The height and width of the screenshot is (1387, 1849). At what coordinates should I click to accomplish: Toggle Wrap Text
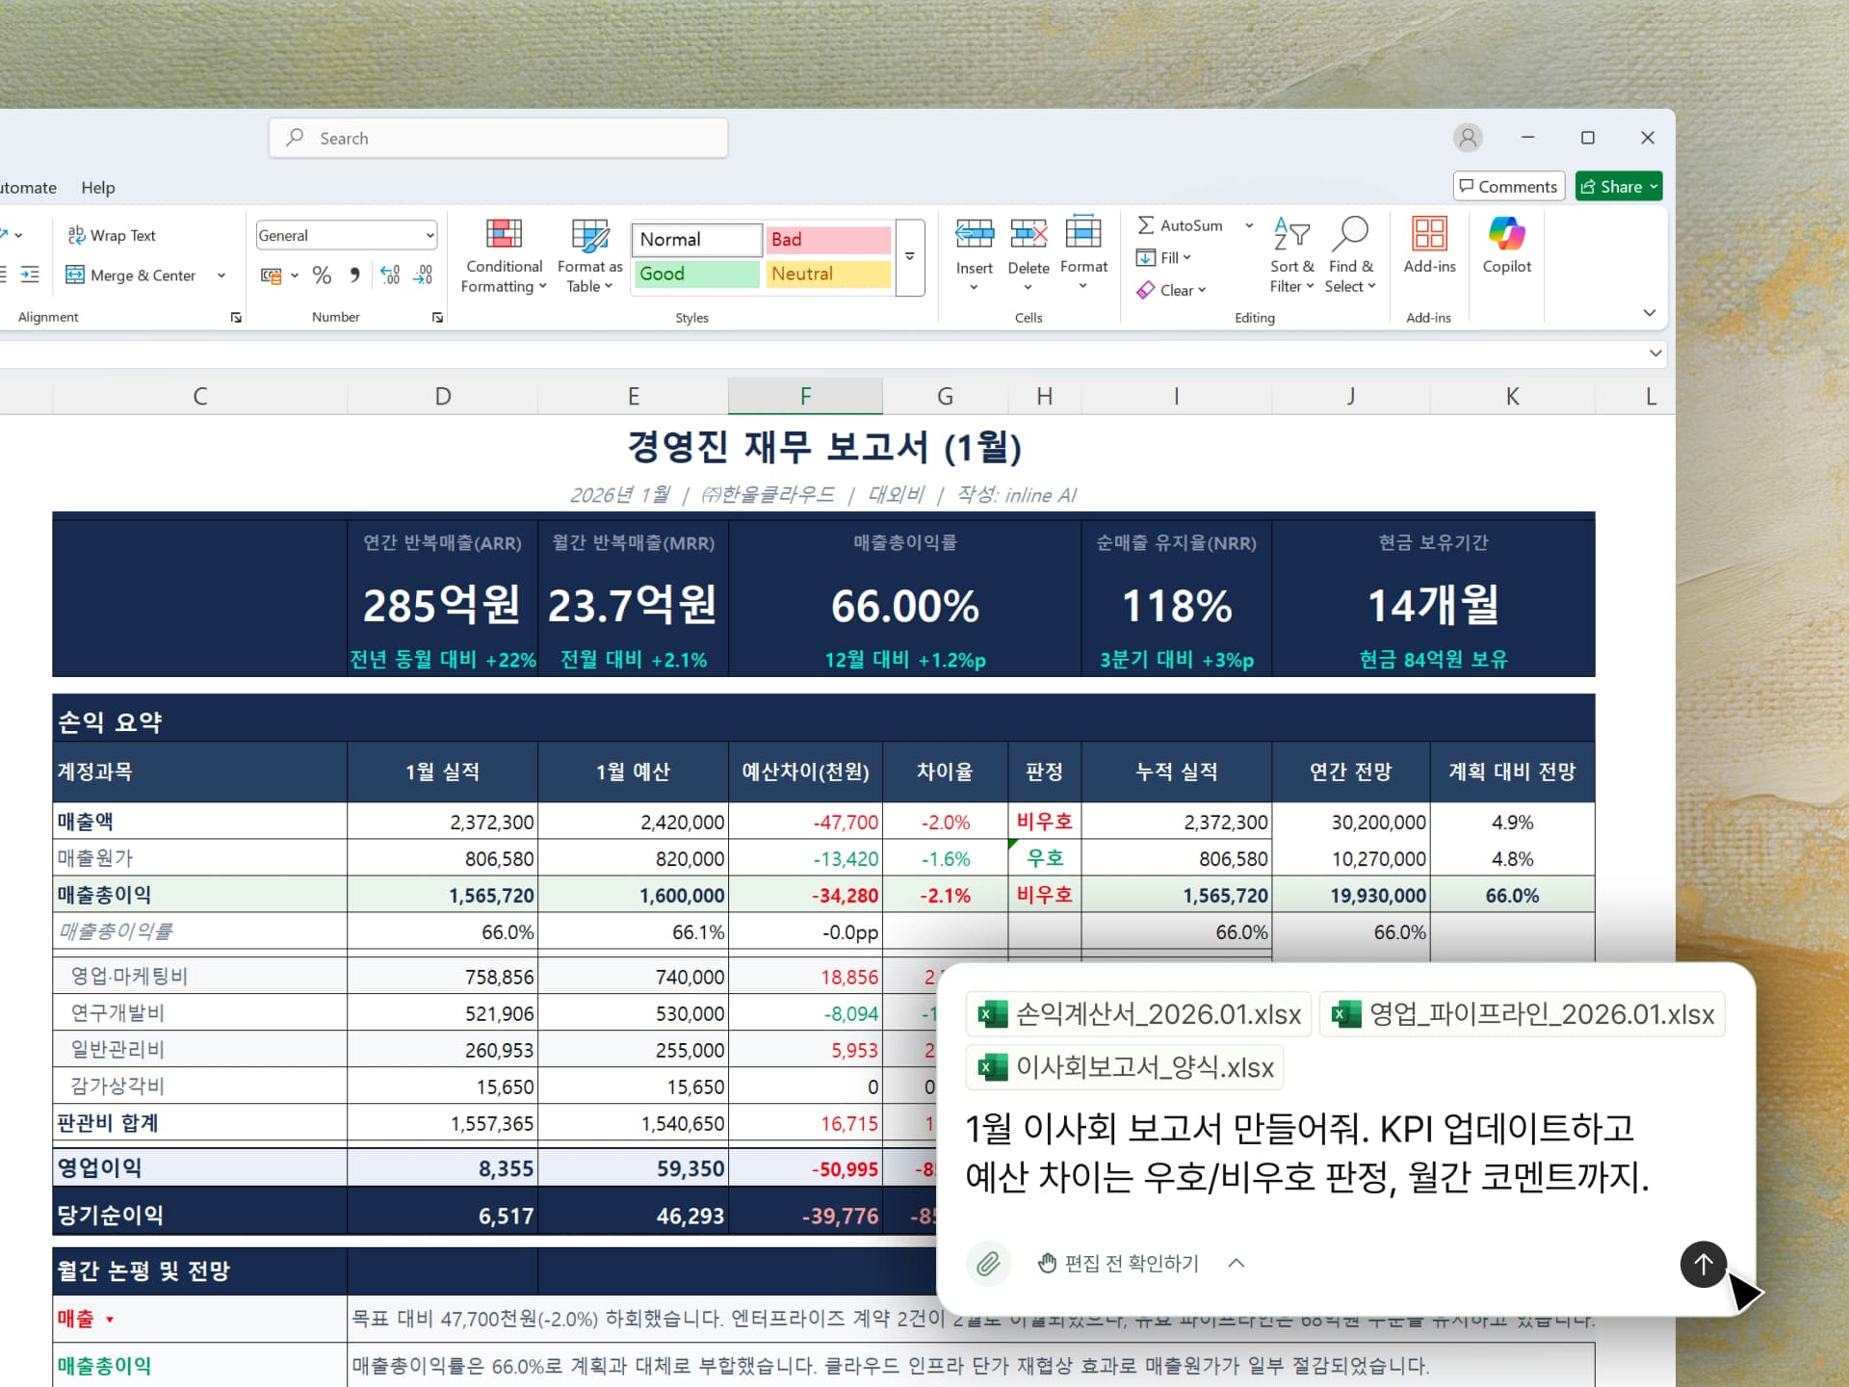(112, 235)
